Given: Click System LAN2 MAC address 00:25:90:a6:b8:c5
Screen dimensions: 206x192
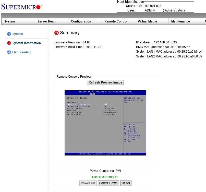Looking at the screenshot, I should pos(190,56).
